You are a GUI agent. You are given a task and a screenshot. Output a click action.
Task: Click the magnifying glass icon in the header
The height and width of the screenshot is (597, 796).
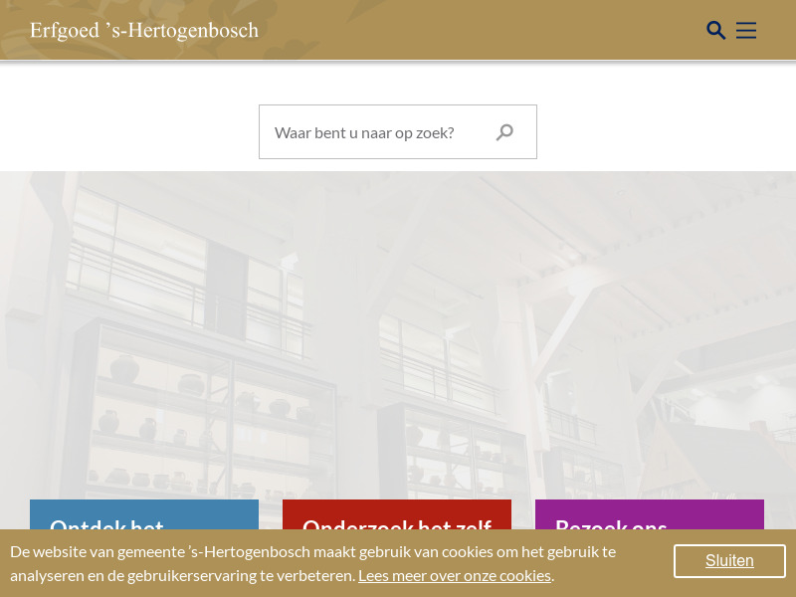coord(716,30)
